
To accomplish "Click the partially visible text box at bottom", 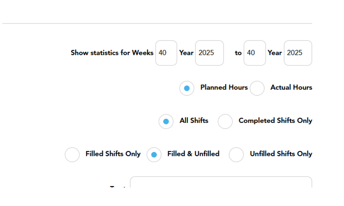I will [221, 182].
